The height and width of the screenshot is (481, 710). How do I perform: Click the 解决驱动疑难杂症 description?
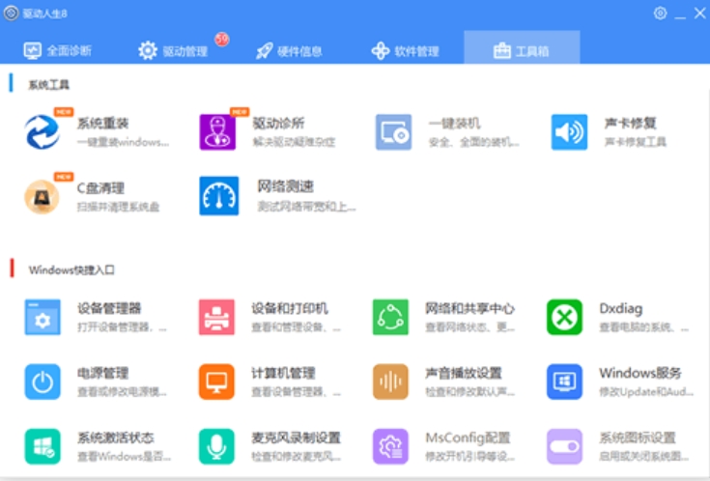pyautogui.click(x=294, y=142)
